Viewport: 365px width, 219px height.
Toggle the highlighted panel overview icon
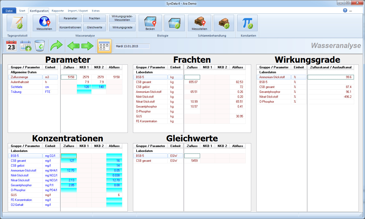pos(104,46)
